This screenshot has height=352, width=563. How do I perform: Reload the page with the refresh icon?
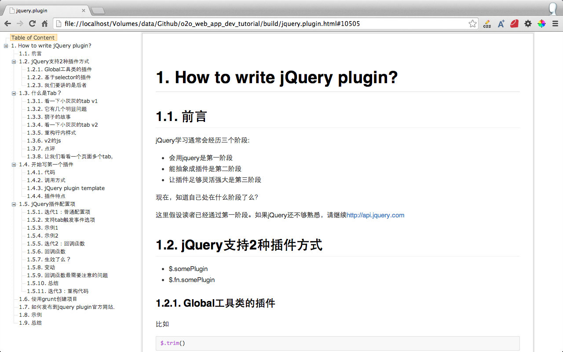click(32, 24)
